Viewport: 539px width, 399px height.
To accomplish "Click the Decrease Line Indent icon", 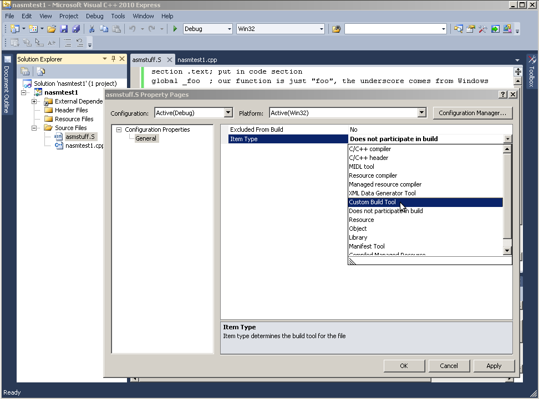I will pos(68,43).
